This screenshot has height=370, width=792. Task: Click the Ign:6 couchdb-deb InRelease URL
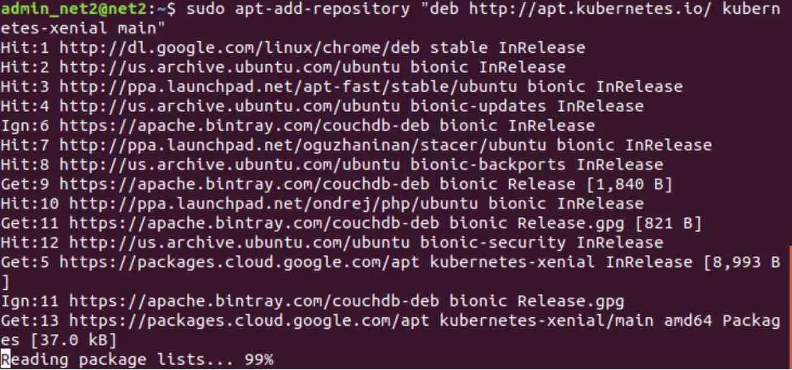(x=244, y=126)
